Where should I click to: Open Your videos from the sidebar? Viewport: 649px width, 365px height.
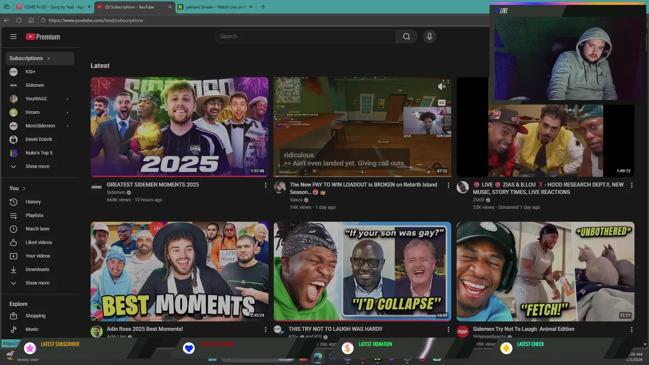pos(40,256)
